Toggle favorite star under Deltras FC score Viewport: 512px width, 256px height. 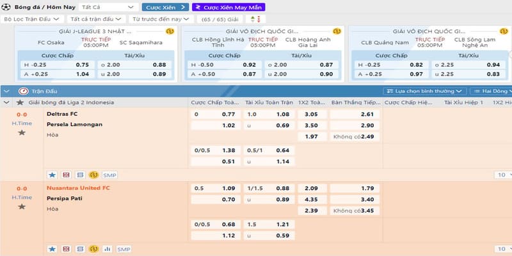tap(22, 132)
